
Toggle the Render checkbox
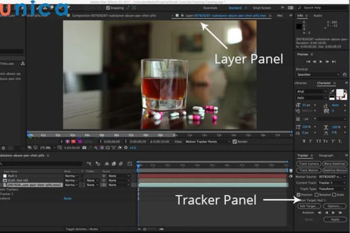(235, 142)
